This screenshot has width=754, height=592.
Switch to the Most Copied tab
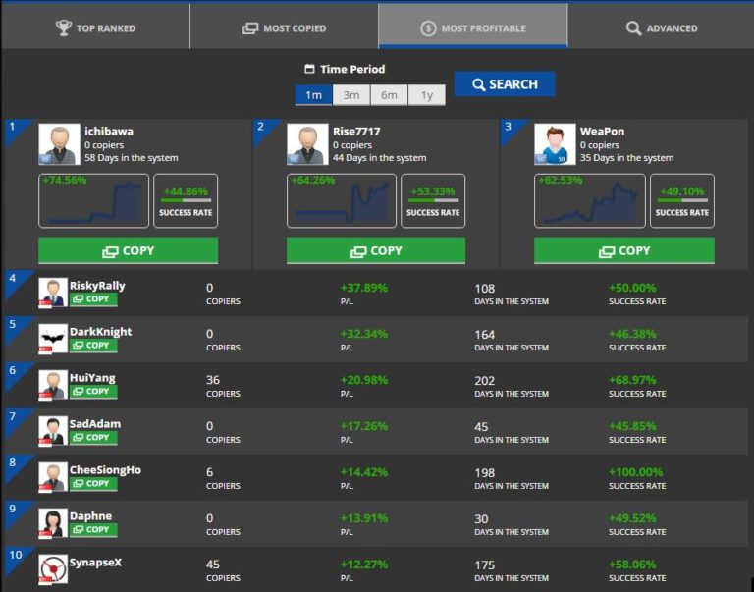click(x=284, y=28)
